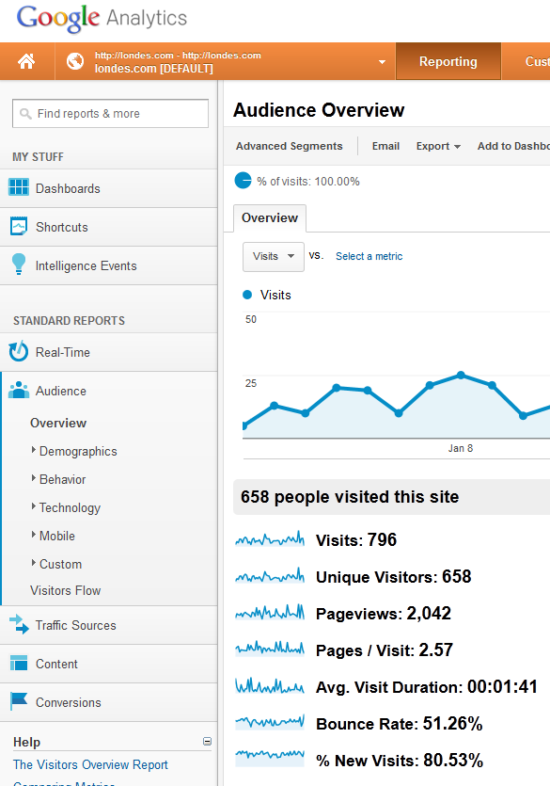The image size is (550, 786).
Task: Select the Overview chart tab
Action: point(270,218)
